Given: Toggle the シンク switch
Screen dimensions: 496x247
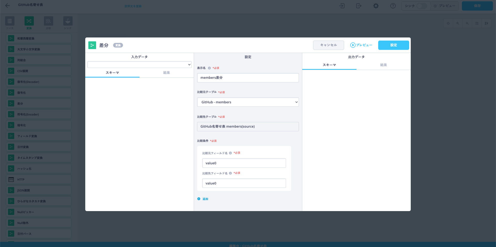Looking at the screenshot, I should [422, 6].
